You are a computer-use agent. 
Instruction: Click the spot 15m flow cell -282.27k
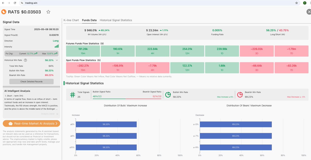83,68
